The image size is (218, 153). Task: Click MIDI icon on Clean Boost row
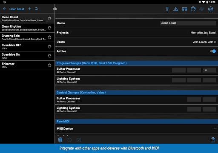coord(49,18)
